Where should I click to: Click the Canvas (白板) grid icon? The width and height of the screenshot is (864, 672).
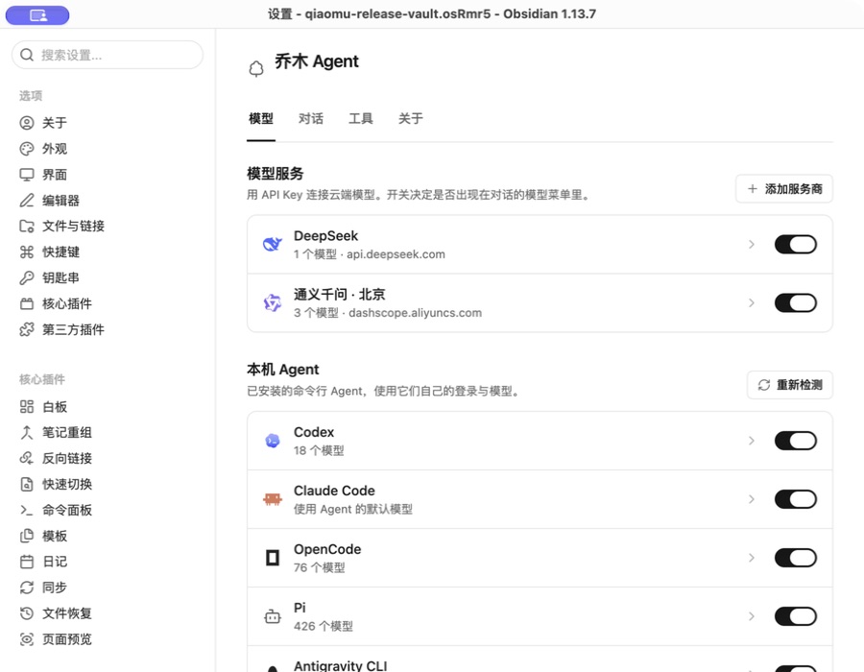point(27,406)
